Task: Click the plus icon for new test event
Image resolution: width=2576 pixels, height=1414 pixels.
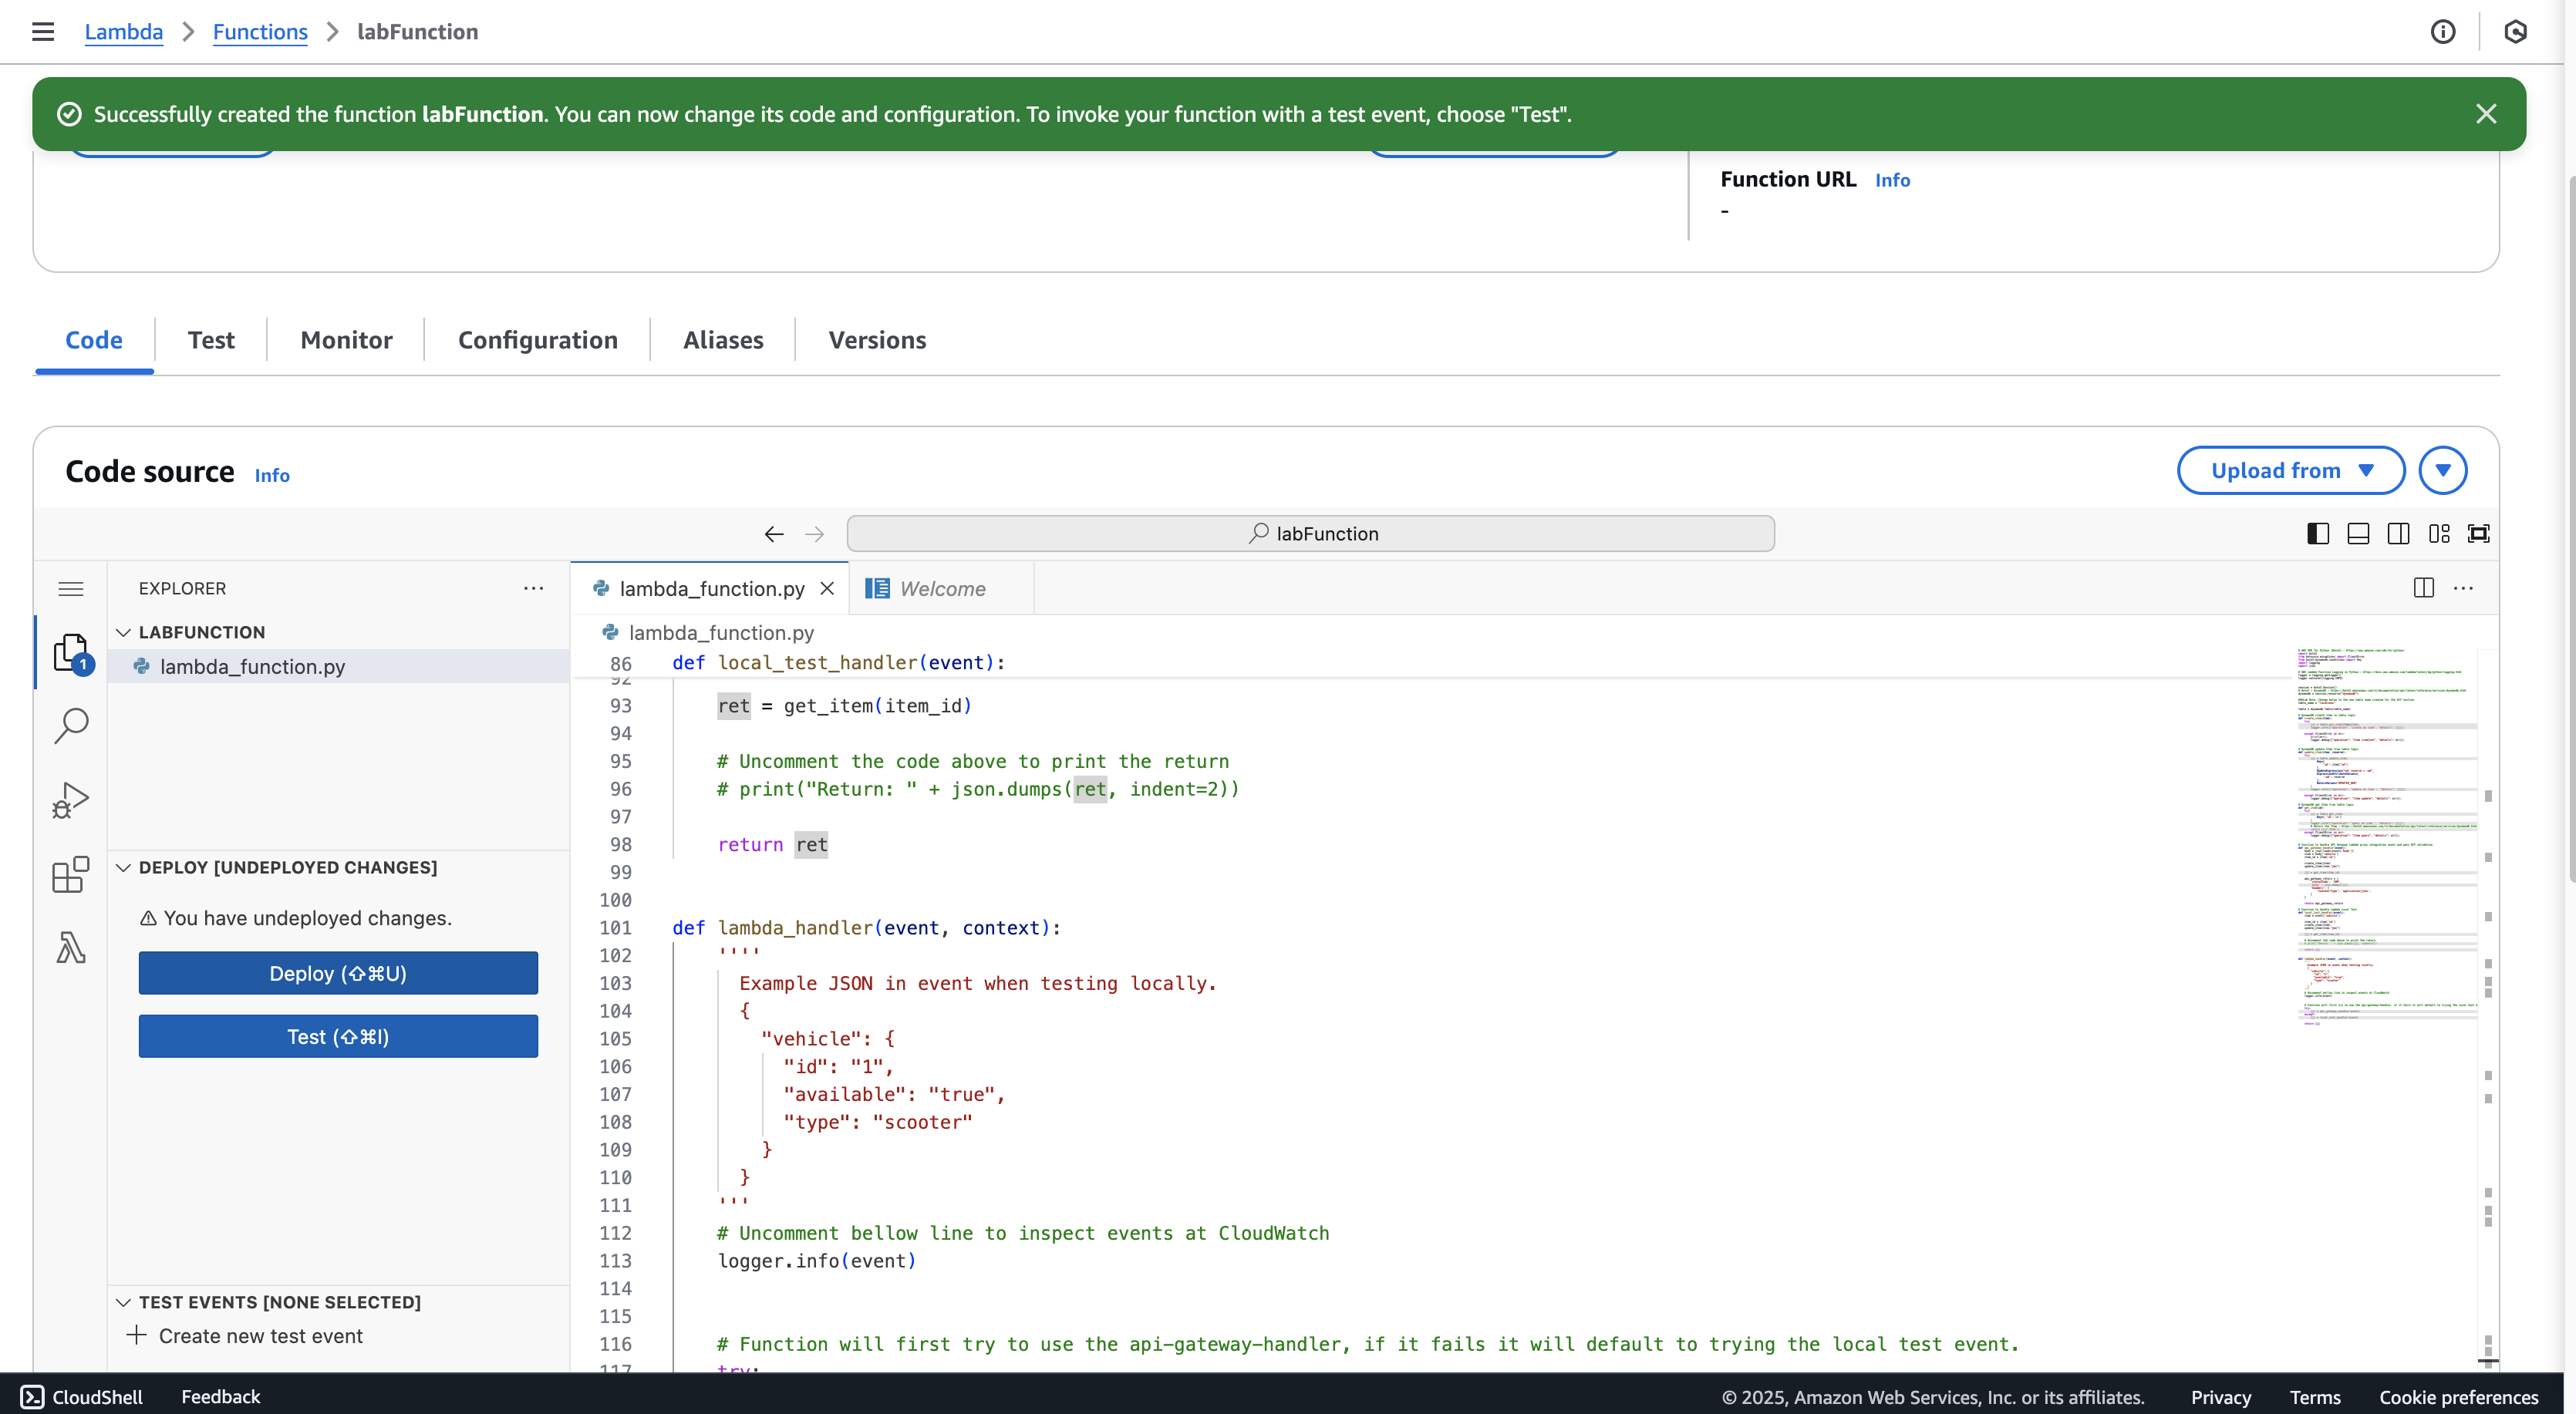Action: pos(137,1335)
